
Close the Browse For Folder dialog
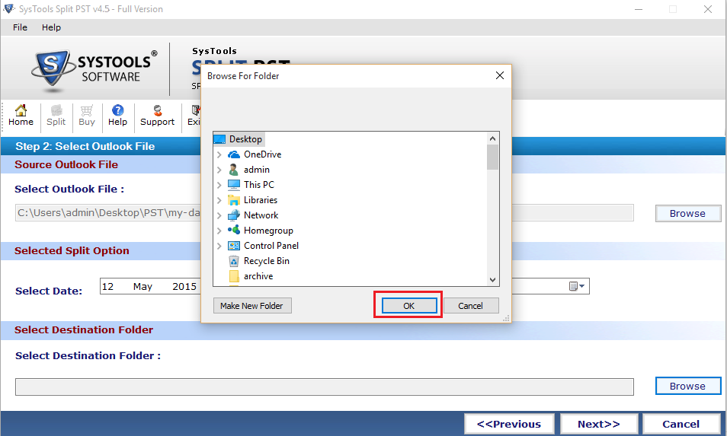click(x=499, y=75)
